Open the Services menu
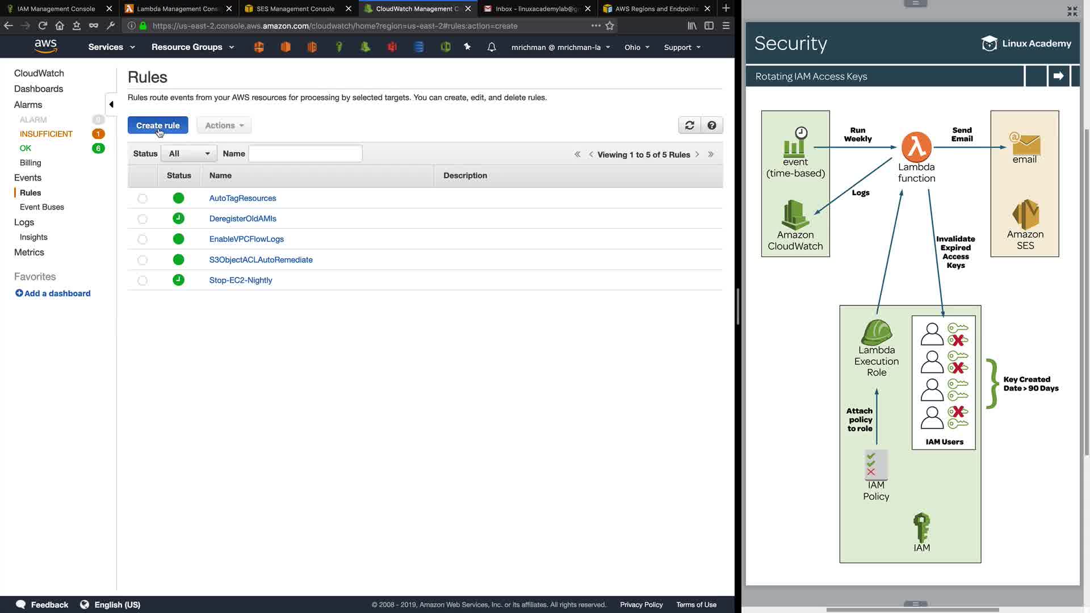 coord(111,47)
